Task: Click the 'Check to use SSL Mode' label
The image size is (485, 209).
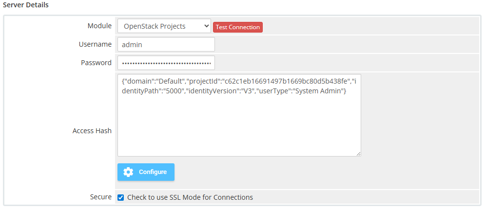Action: (190, 197)
